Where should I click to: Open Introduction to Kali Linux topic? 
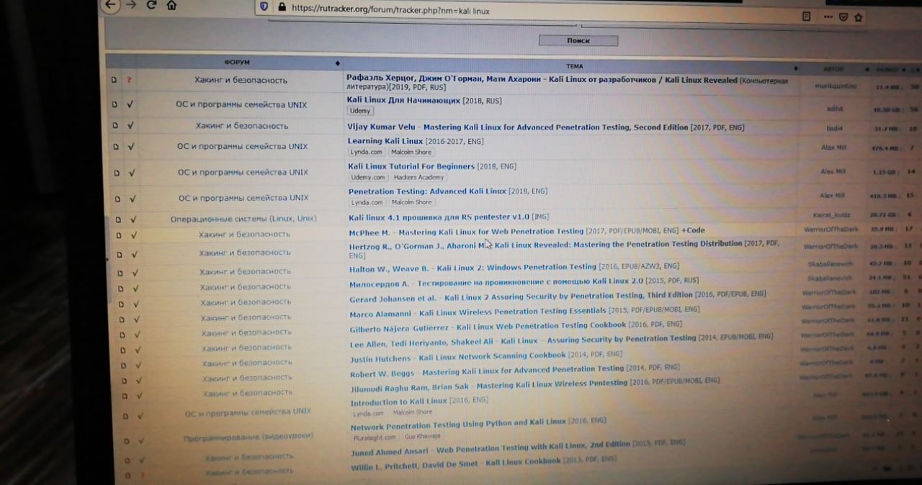pyautogui.click(x=399, y=402)
